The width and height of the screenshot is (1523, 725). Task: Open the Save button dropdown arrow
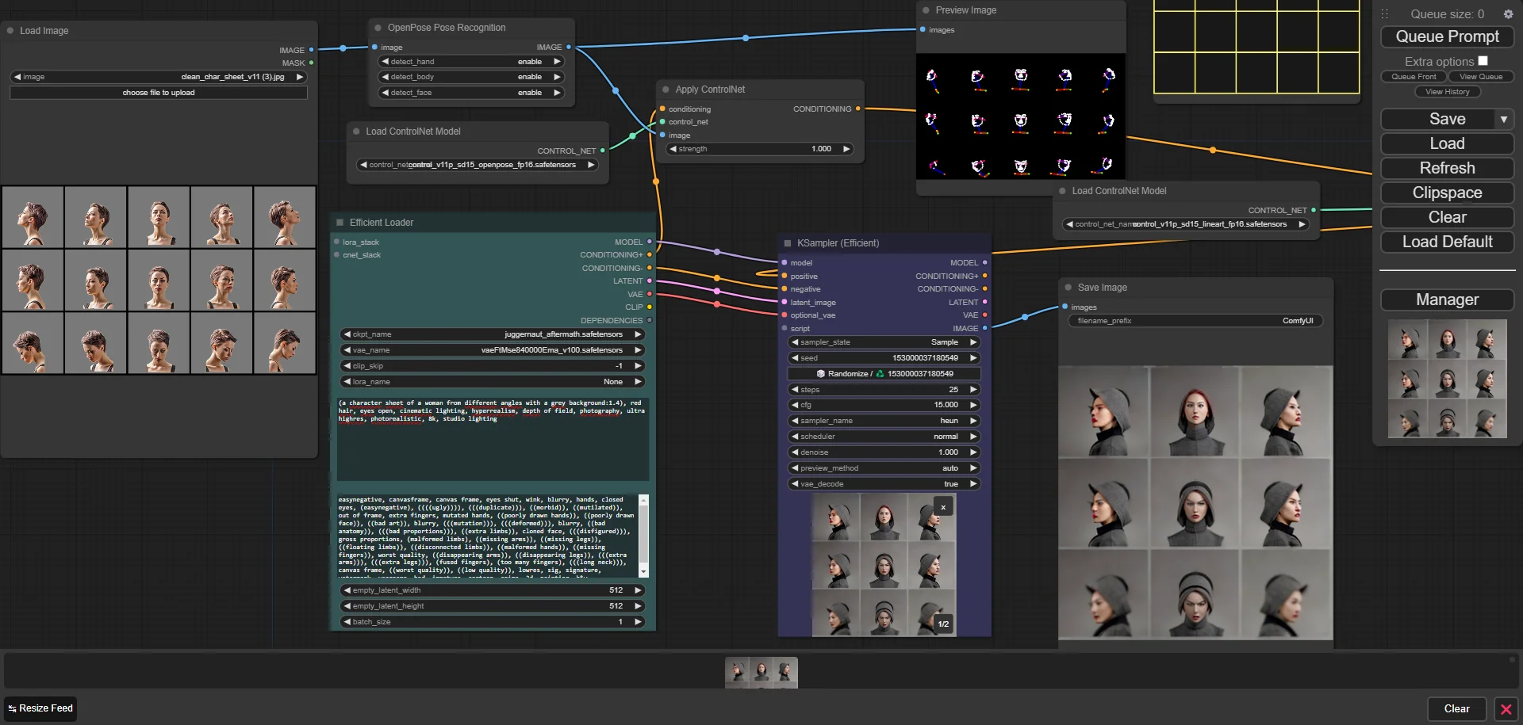tap(1503, 120)
